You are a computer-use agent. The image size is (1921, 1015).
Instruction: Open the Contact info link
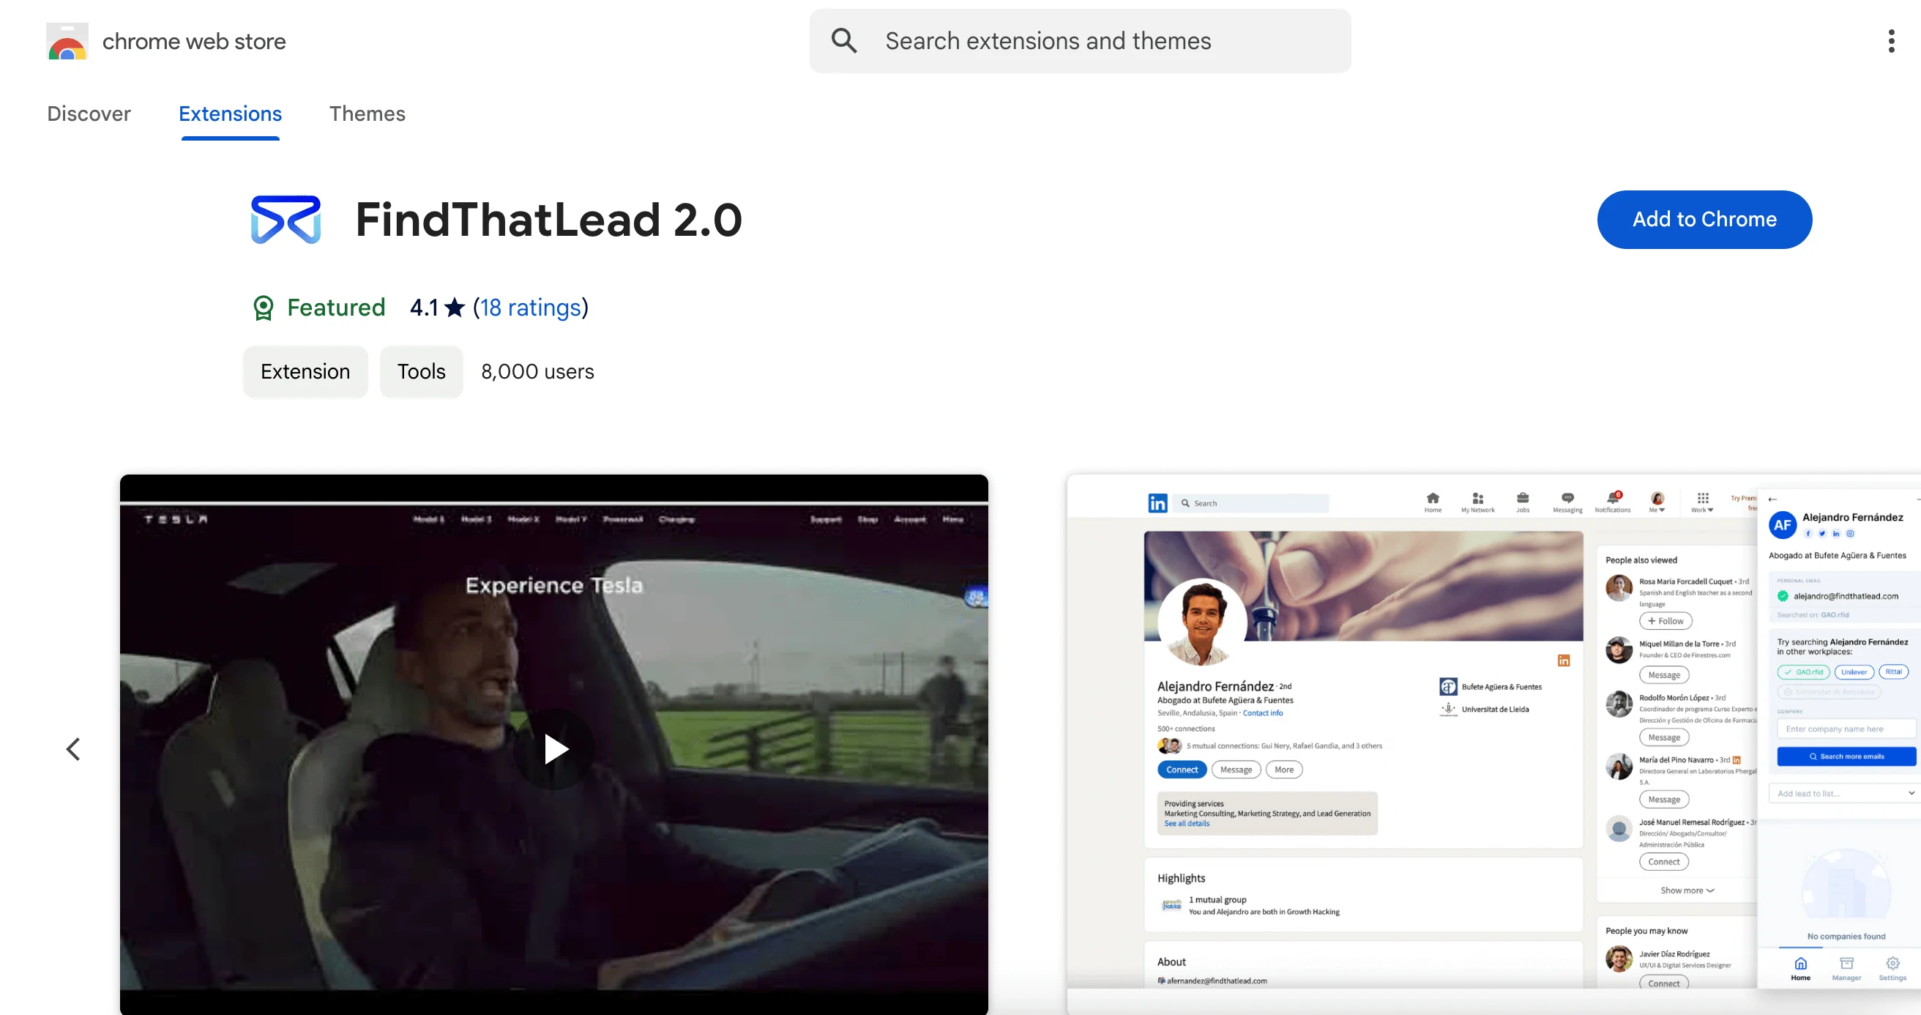(x=1263, y=713)
